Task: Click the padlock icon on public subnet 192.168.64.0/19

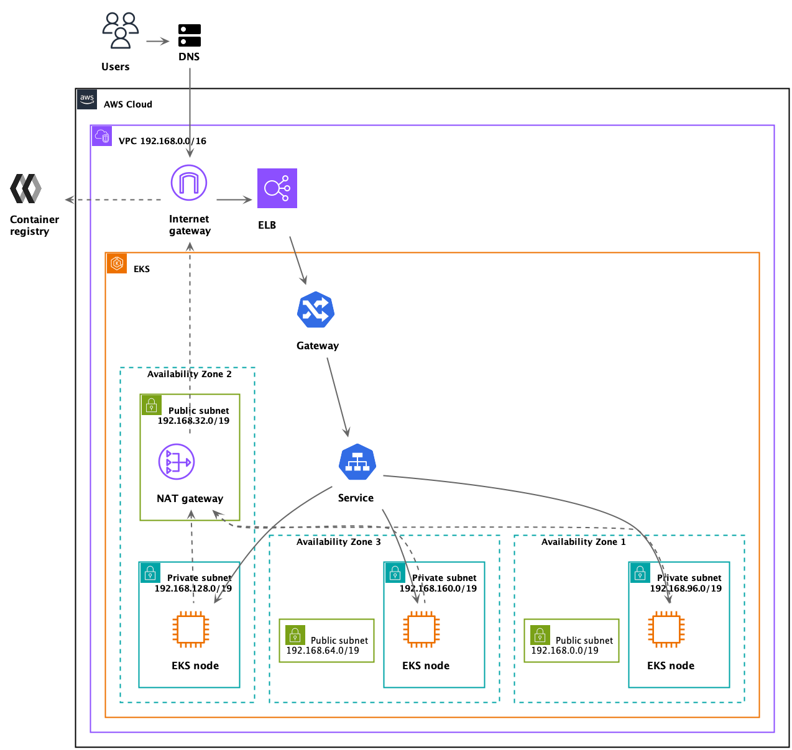Action: pyautogui.click(x=295, y=636)
